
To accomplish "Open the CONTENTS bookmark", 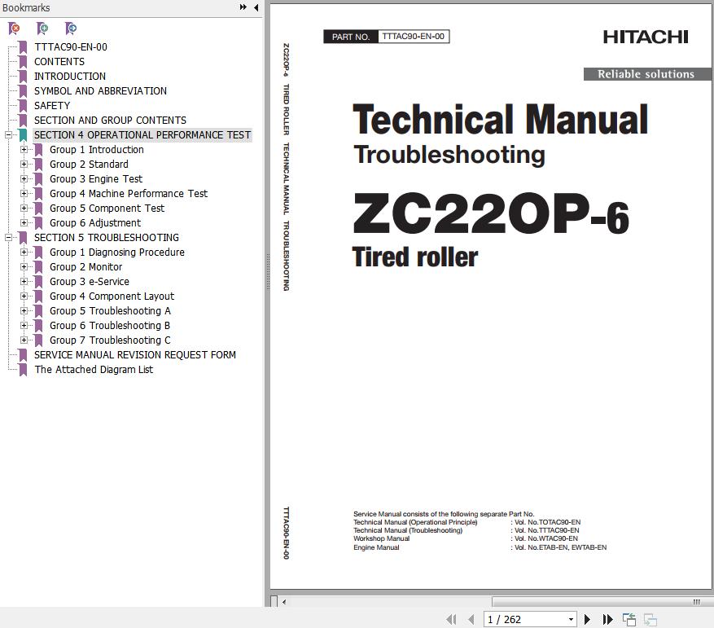I will pyautogui.click(x=59, y=62).
